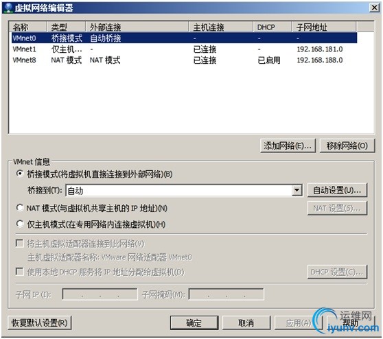Select 仅主机模式 radio button
The width and height of the screenshot is (383, 339).
pyautogui.click(x=20, y=224)
